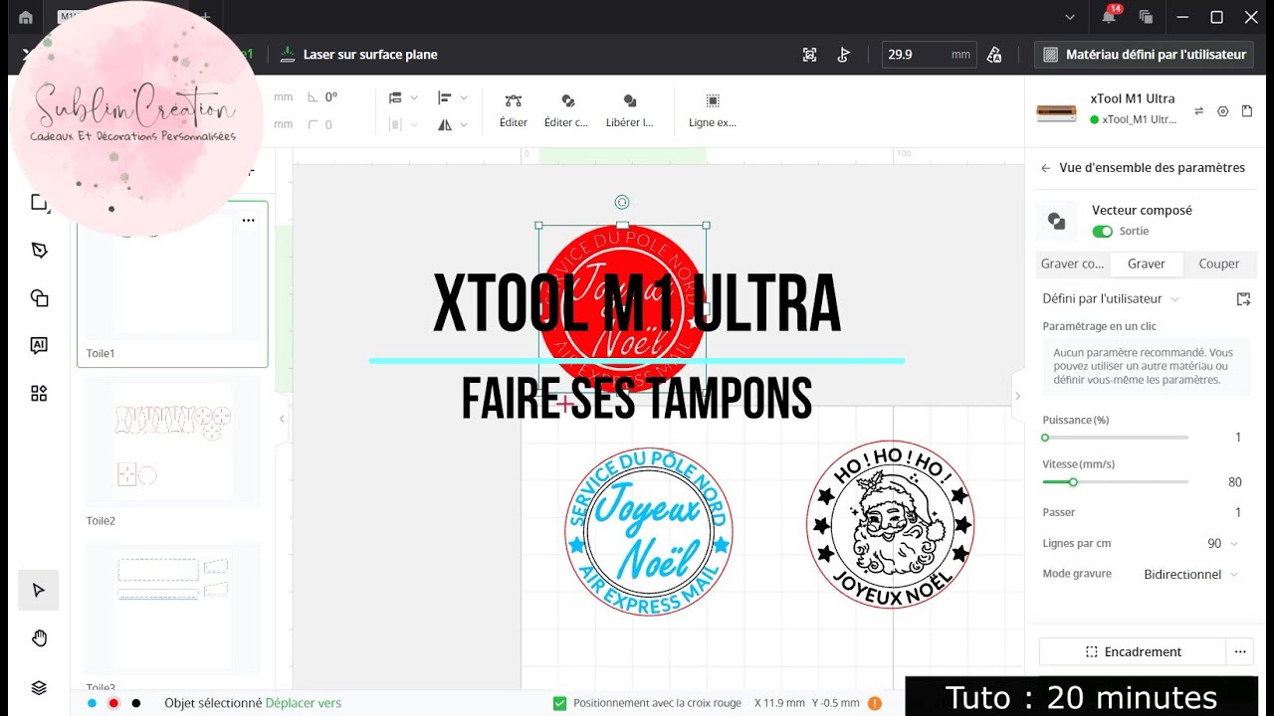Toggle the Sortie output switch
The height and width of the screenshot is (716, 1274).
pos(1102,231)
